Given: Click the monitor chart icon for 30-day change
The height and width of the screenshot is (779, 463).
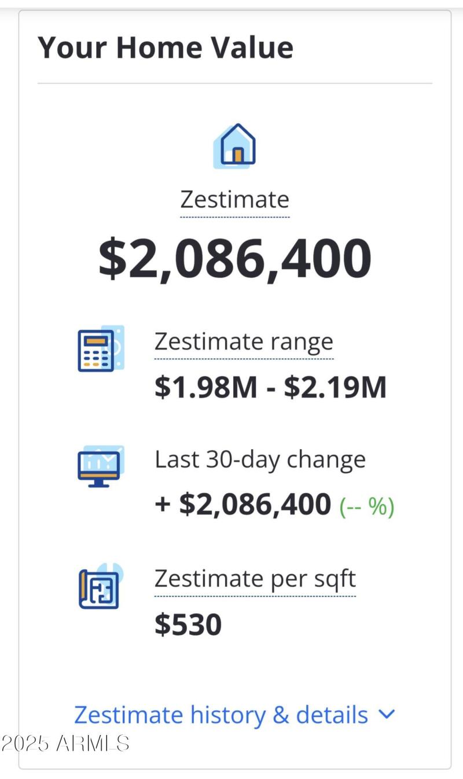Looking at the screenshot, I should [x=97, y=466].
